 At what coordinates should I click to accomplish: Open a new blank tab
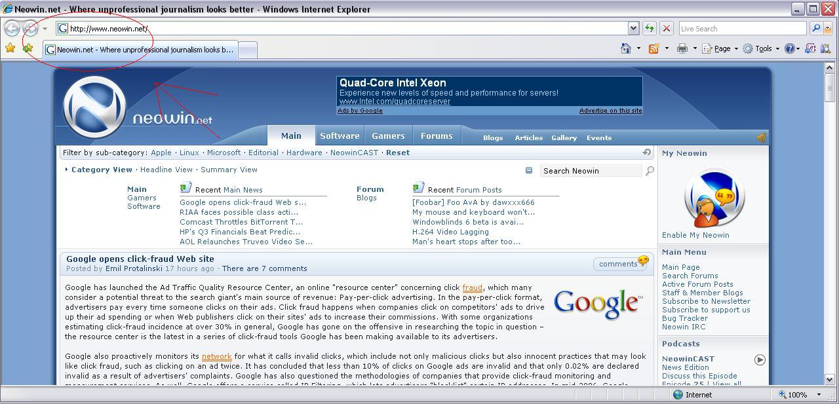point(247,50)
